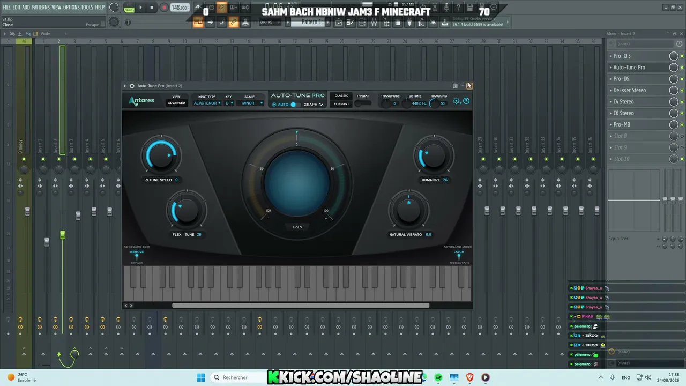Click the detached window icon in Auto-Tune title bar

click(455, 86)
